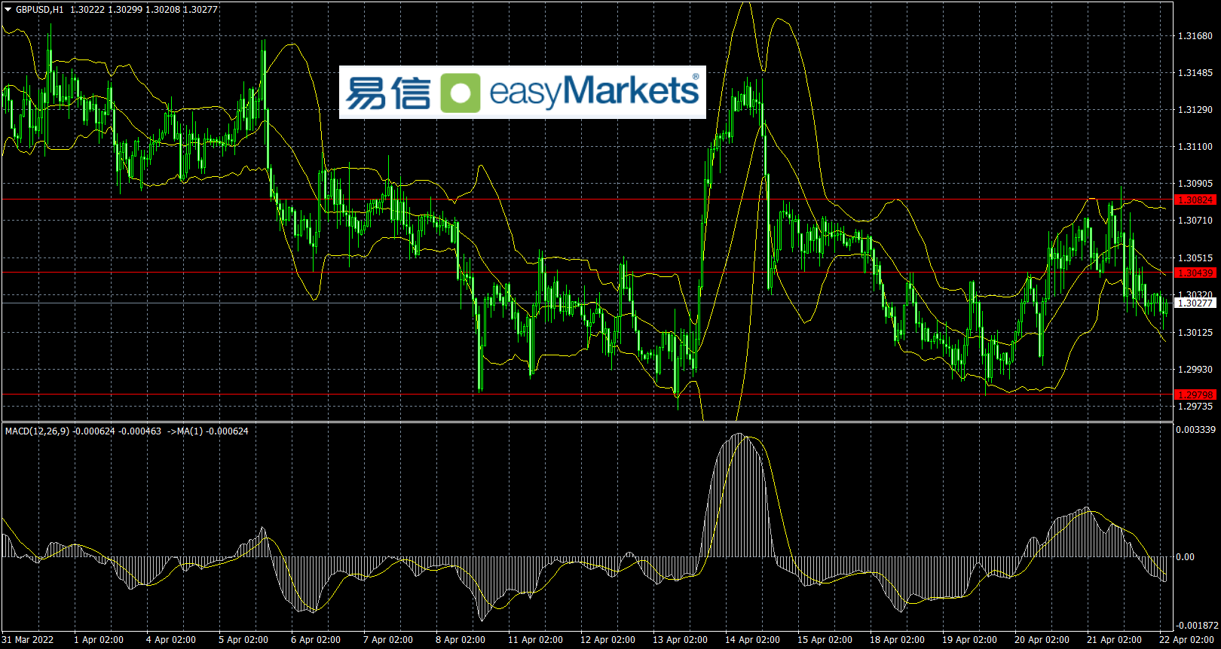The width and height of the screenshot is (1221, 649).
Task: Click the 22 Apr 02:00 time label
Action: [1186, 640]
